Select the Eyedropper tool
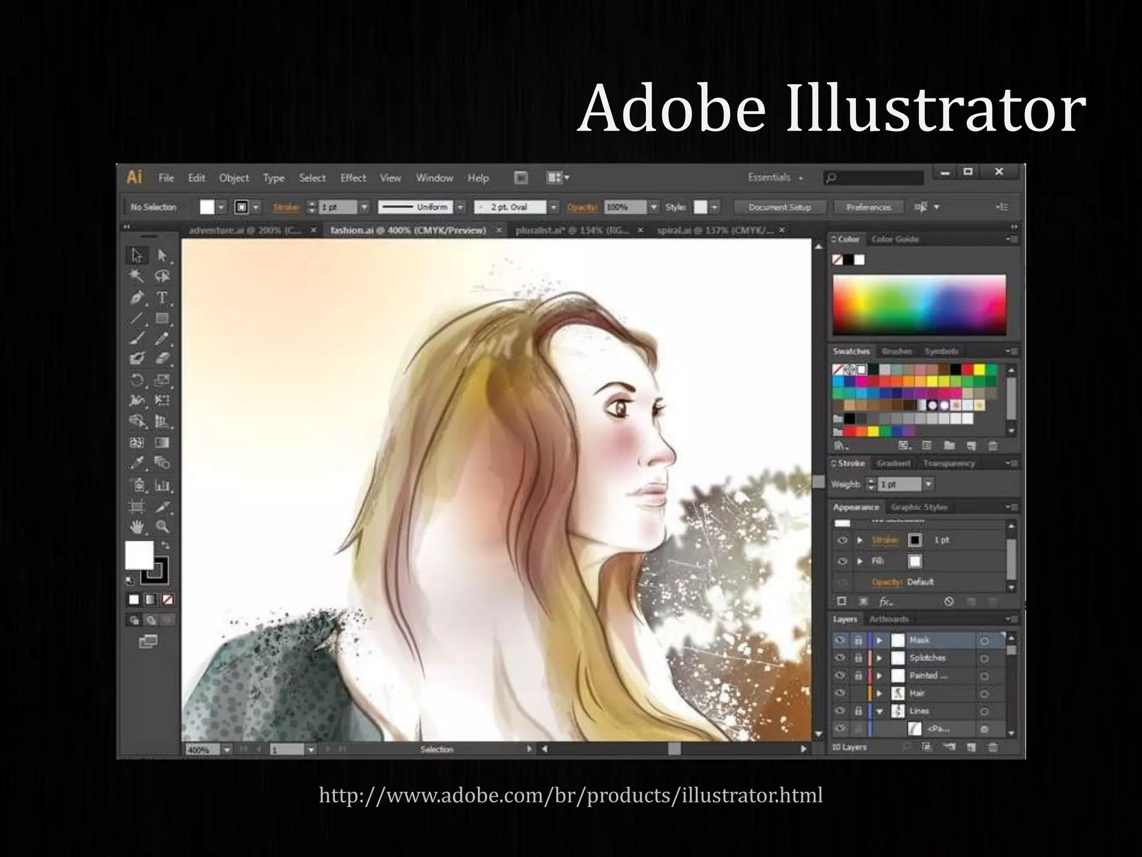The image size is (1142, 857). point(137,463)
